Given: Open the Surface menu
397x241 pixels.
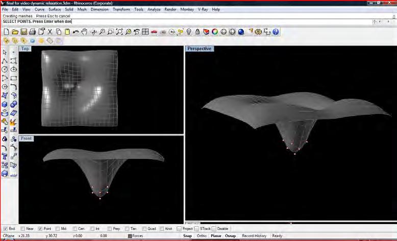Looking at the screenshot, I should point(55,9).
